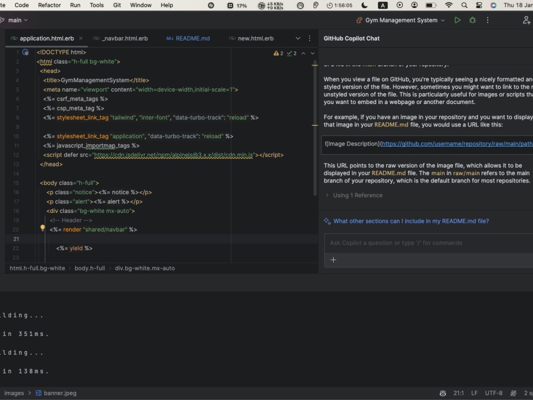
Task: Open Siri from the menu bar
Action: 493,5
